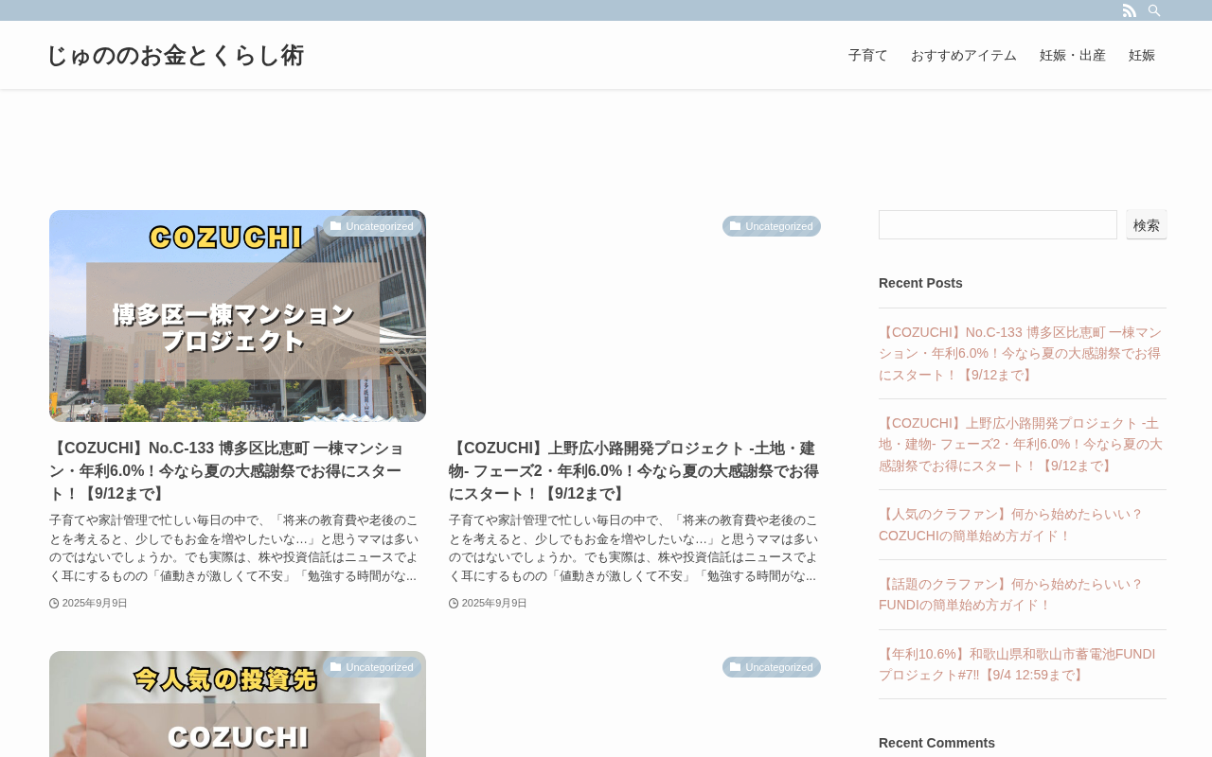The height and width of the screenshot is (757, 1212).
Task: Open the おすすめアイテム menu item
Action: (x=964, y=55)
